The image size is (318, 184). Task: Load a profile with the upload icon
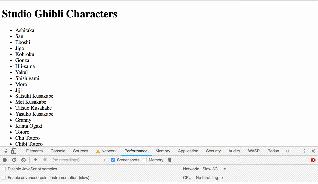coord(36,160)
